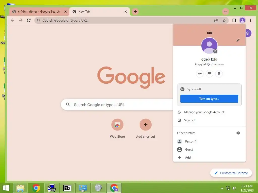258x193 pixels.
Task: Choose Sign out in profile menu
Action: point(209,120)
